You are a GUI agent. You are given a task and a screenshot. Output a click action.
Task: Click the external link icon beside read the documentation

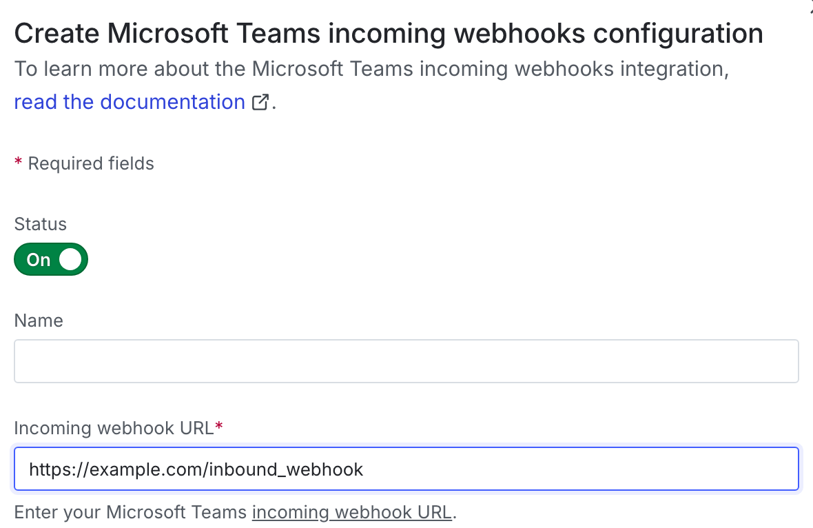[260, 102]
